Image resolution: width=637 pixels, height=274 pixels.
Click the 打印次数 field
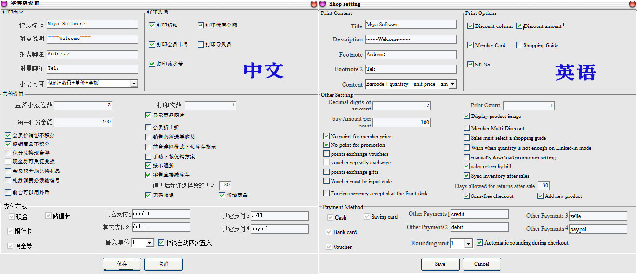[x=210, y=105]
